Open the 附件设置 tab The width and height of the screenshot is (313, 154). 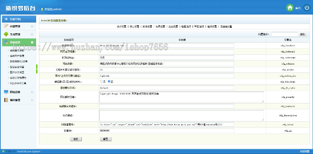click(x=147, y=26)
